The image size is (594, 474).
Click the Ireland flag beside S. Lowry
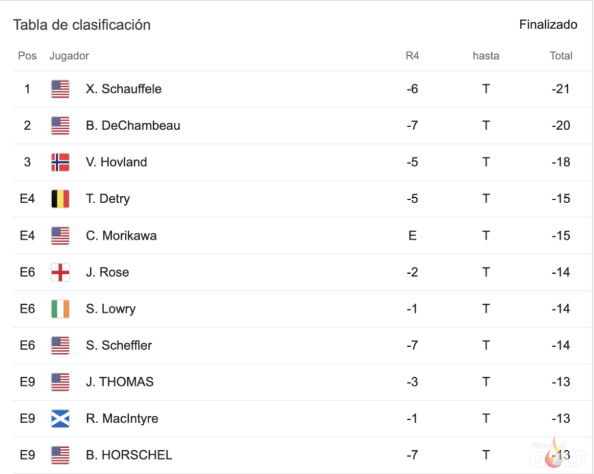tap(60, 309)
